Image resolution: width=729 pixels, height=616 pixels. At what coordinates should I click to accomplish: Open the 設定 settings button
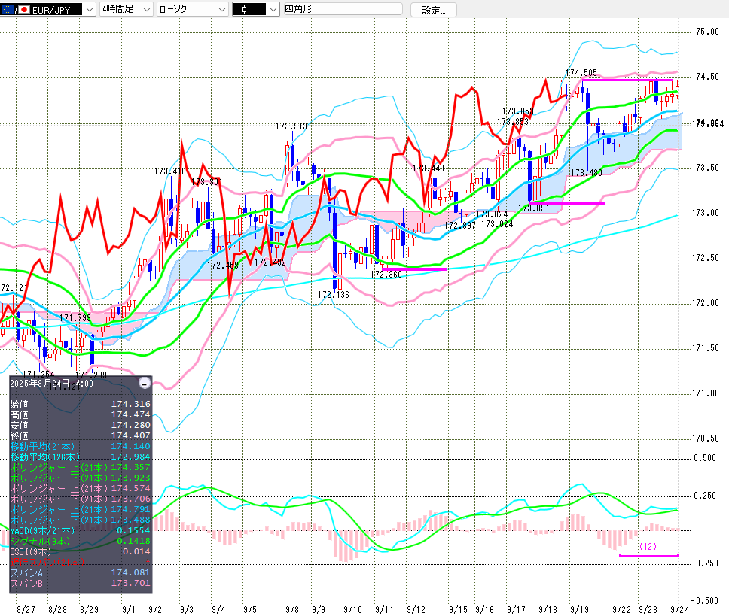[x=433, y=10]
